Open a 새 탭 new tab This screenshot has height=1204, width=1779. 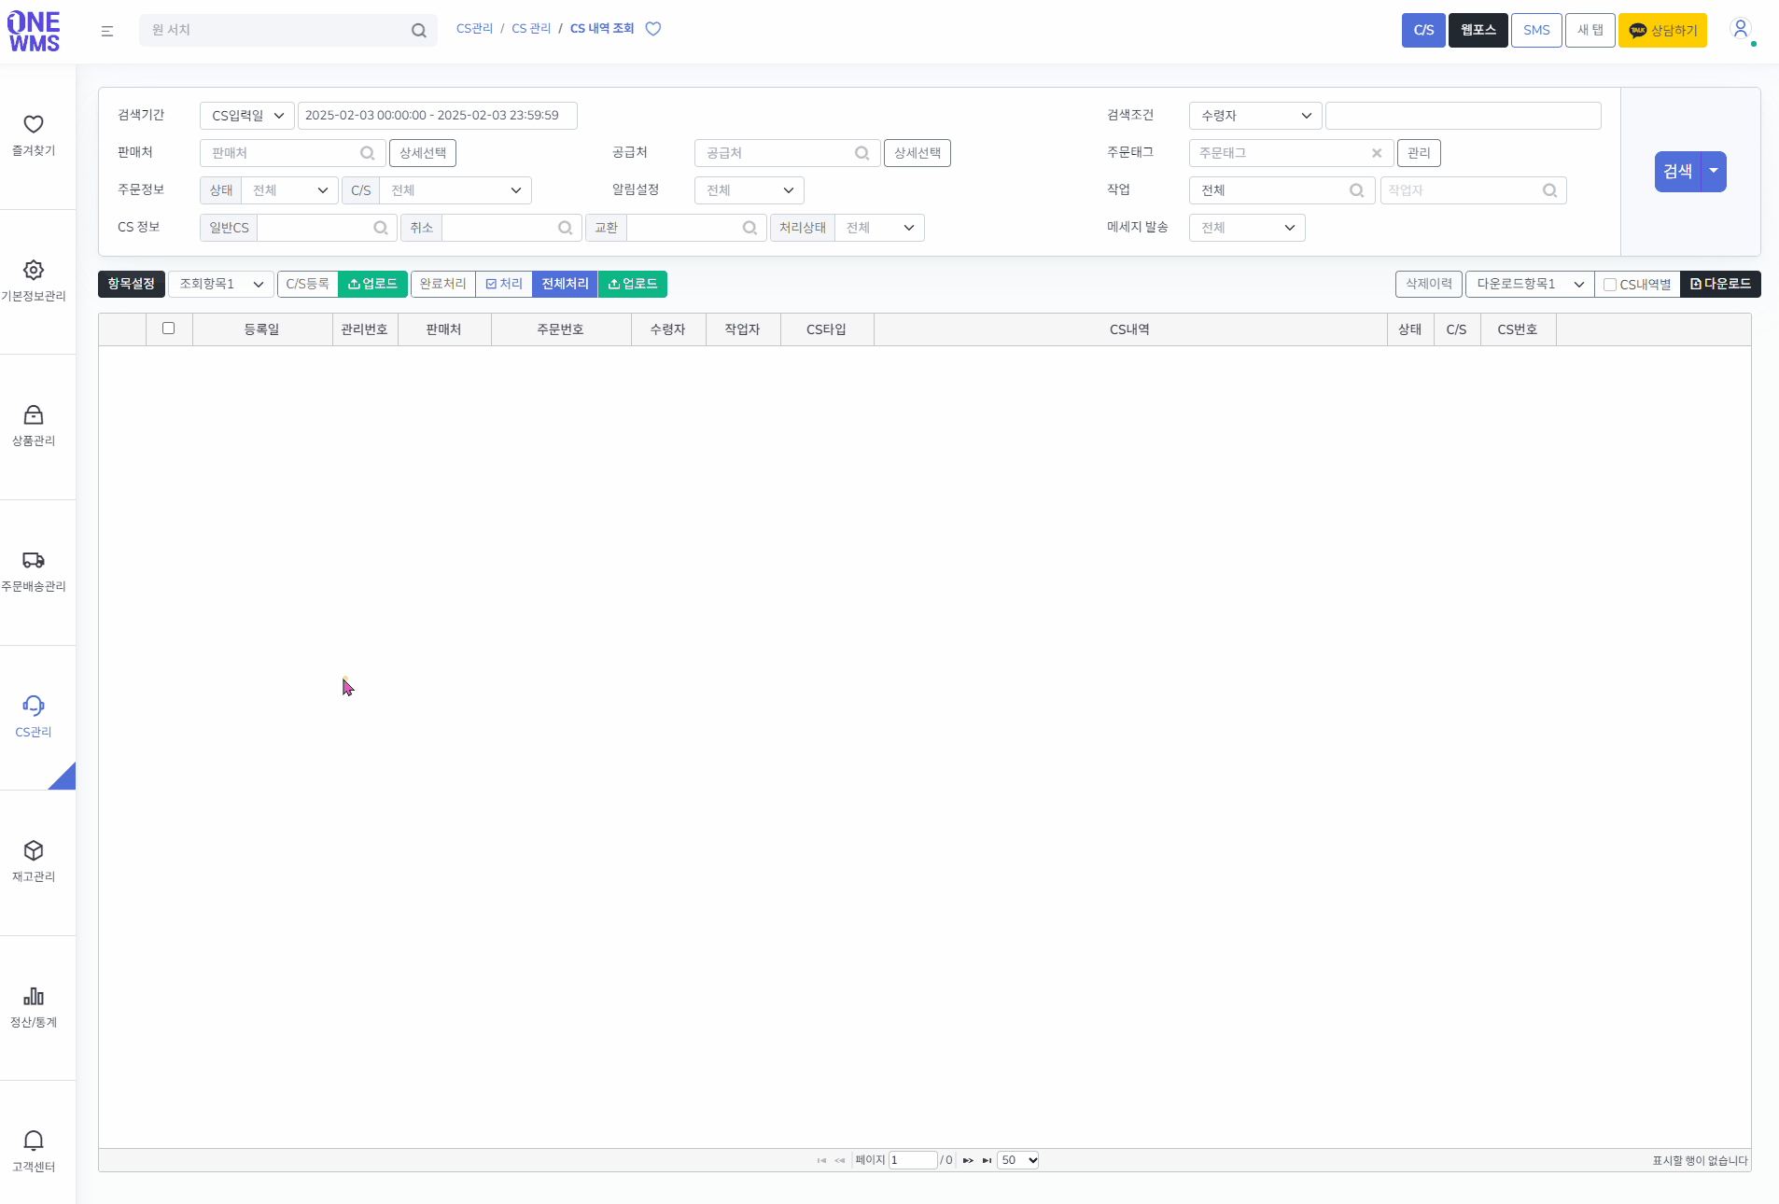(x=1590, y=30)
